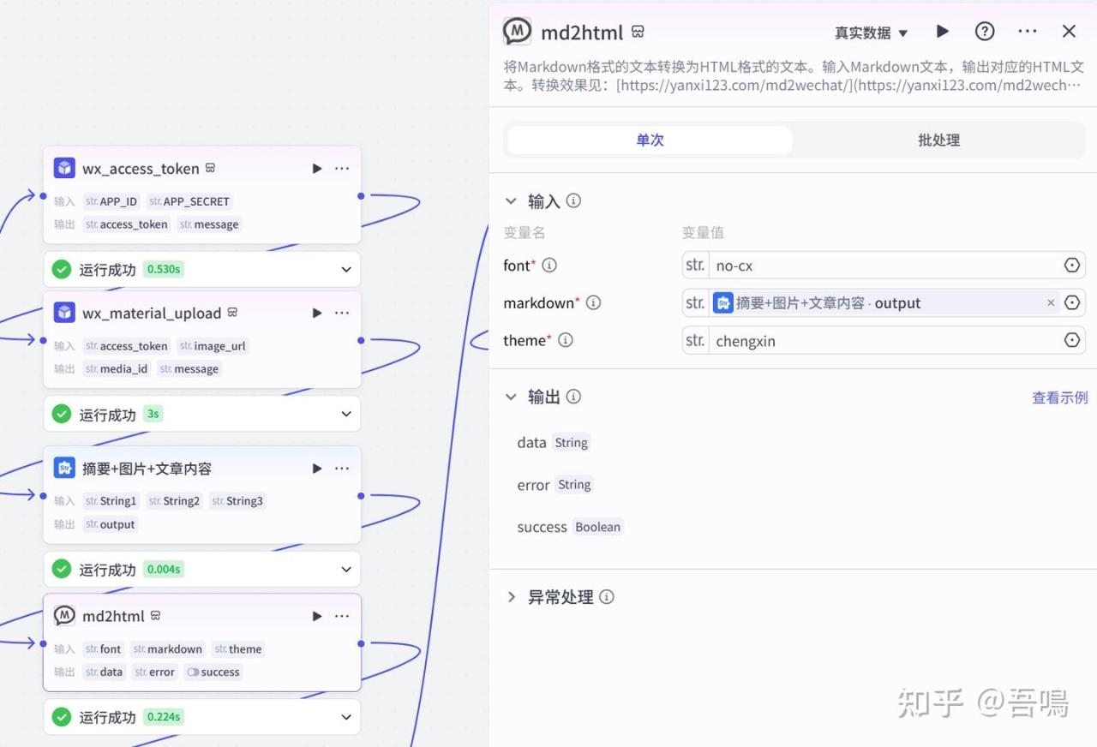
Task: Switch to the 批处理 tab
Action: 938,140
